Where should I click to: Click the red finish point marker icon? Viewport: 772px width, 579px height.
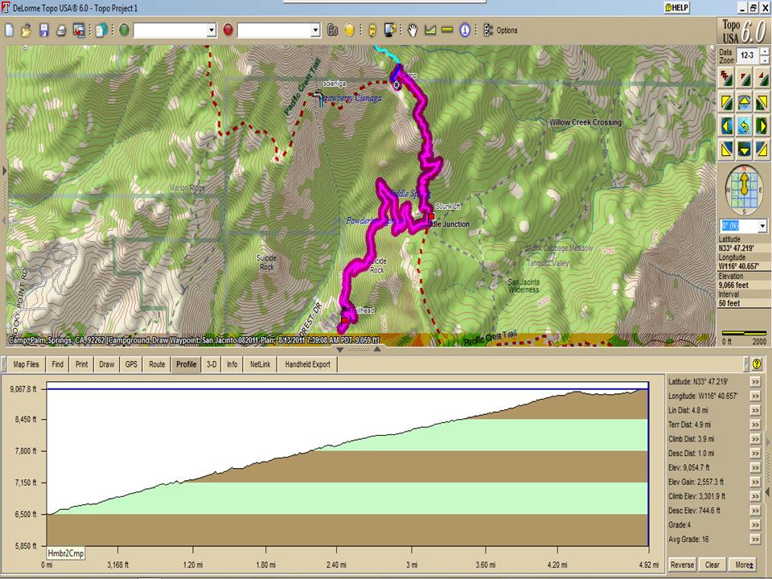coord(228,31)
